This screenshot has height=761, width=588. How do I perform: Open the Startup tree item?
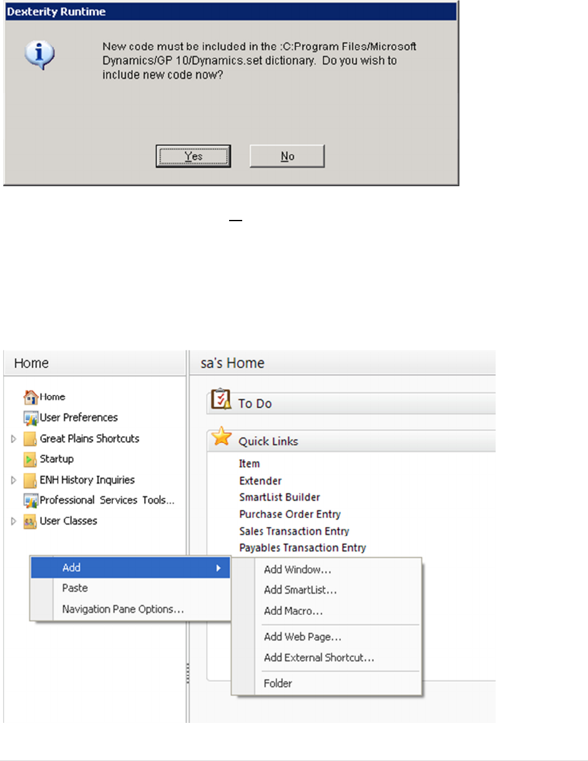point(57,459)
